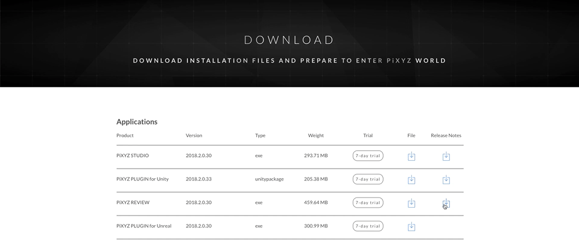The width and height of the screenshot is (579, 248).
Task: Download the PiXYZ REVIEW file
Action: 411,203
